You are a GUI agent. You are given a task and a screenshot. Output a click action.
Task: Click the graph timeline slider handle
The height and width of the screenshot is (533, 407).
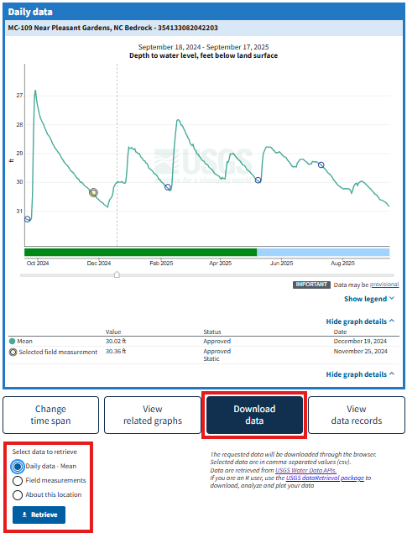pyautogui.click(x=117, y=274)
